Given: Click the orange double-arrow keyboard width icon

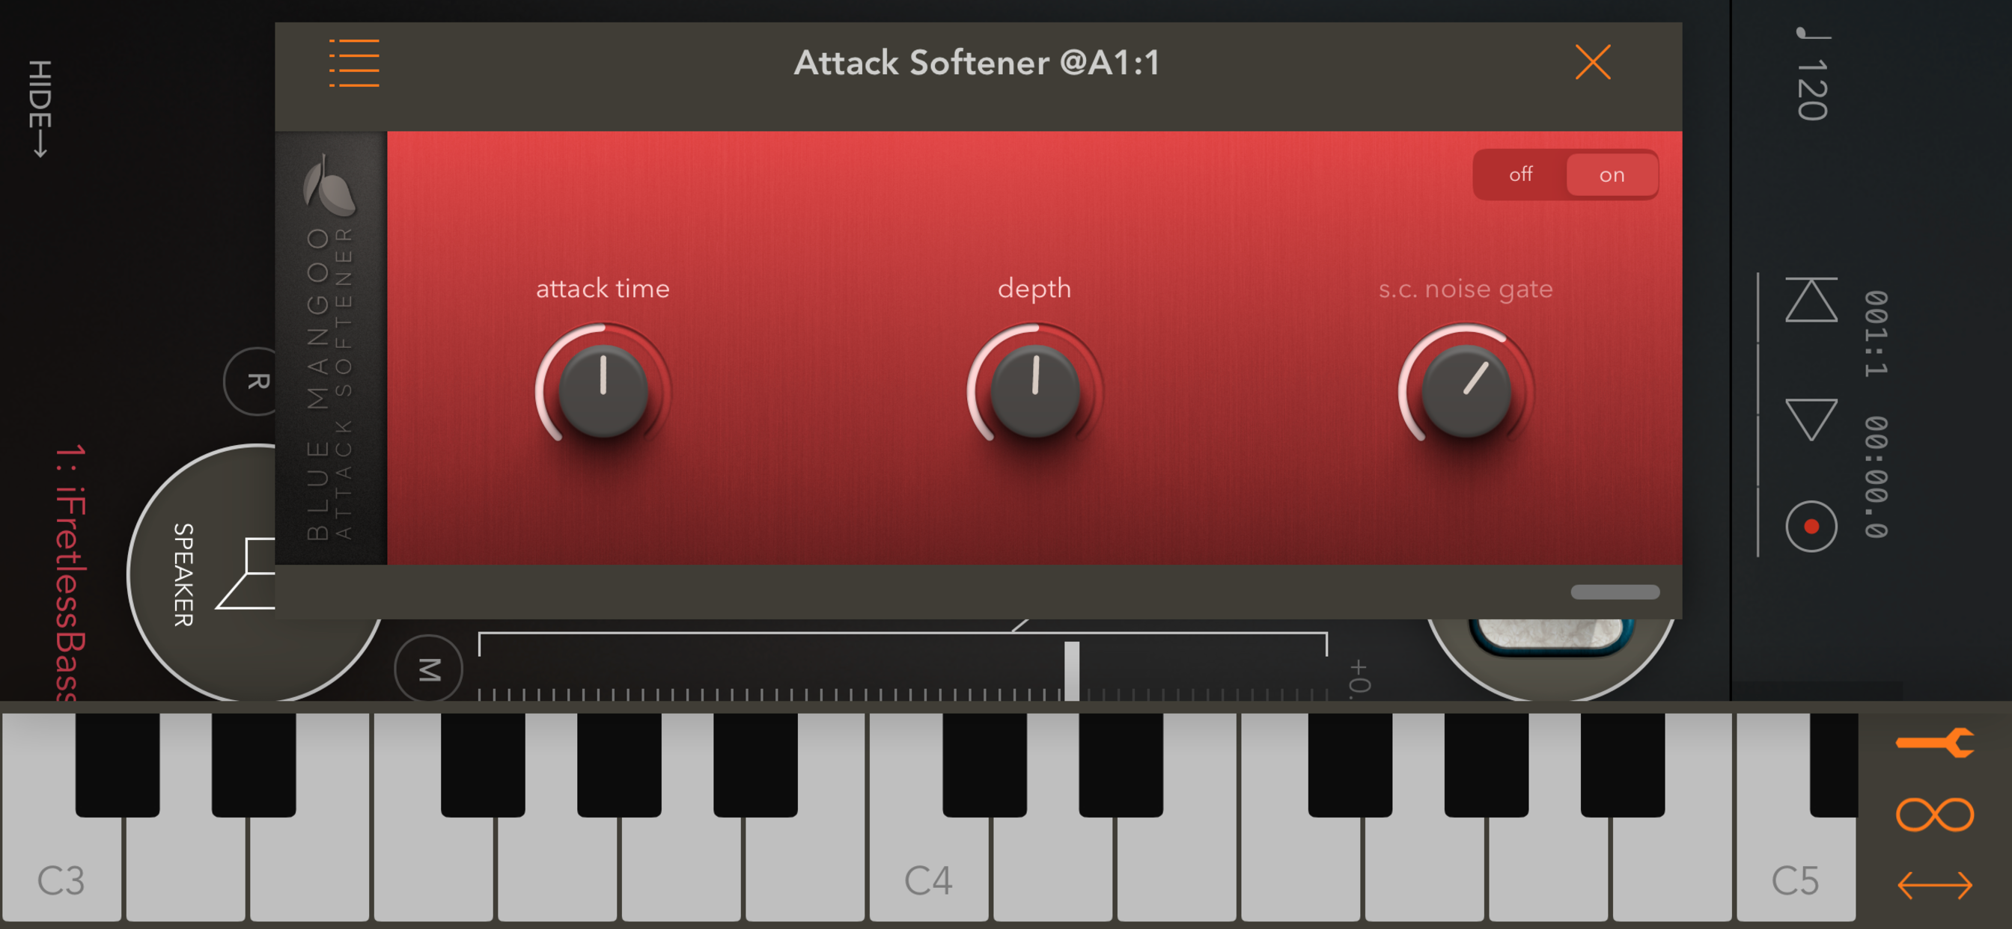Looking at the screenshot, I should point(1935,885).
